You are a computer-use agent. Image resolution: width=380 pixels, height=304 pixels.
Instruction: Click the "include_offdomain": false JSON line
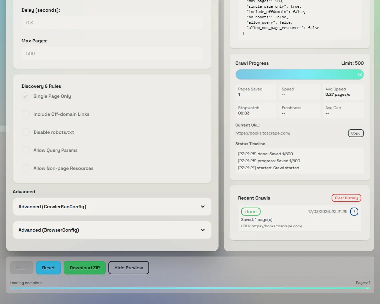point(276,12)
